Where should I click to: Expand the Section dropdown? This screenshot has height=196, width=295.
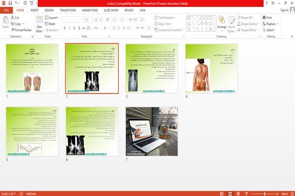tap(52, 30)
